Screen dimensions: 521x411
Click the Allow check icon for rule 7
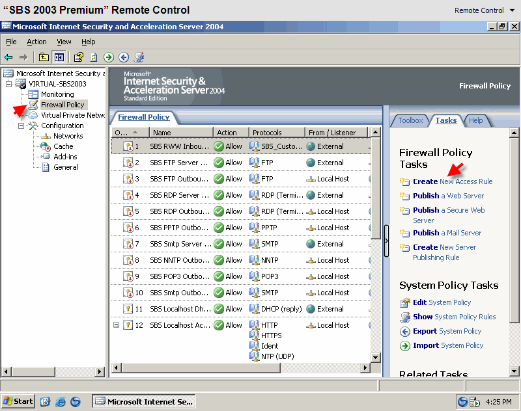point(219,244)
